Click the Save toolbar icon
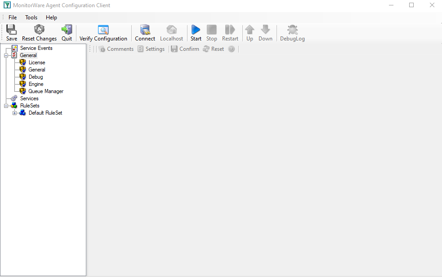442x277 pixels. 12,30
